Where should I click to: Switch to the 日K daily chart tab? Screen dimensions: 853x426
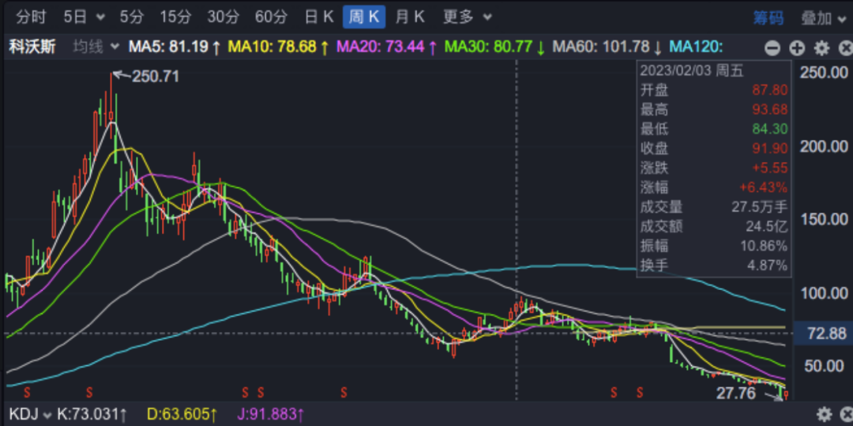pos(318,17)
